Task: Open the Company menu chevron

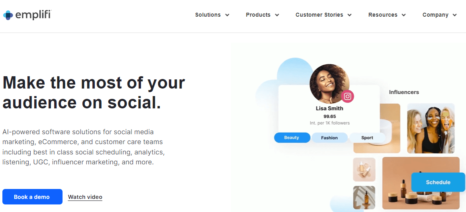Action: (x=455, y=15)
